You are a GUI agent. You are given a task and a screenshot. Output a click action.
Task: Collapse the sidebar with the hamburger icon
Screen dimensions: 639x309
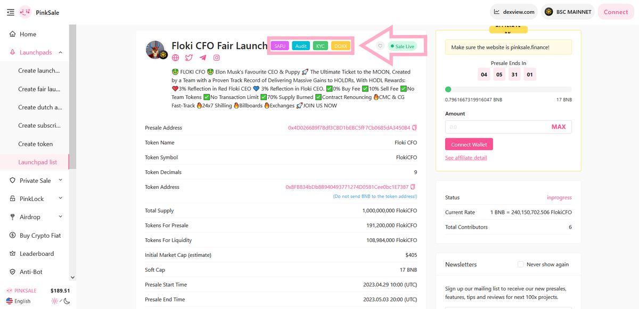tap(10, 12)
